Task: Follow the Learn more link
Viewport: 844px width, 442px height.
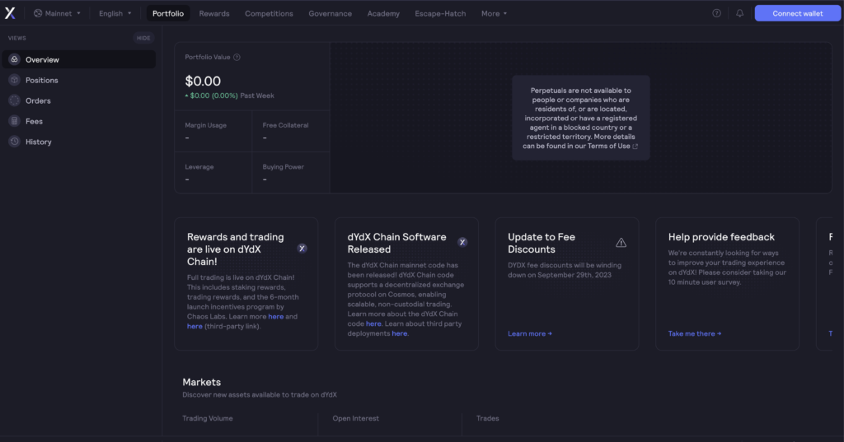Action: click(529, 333)
